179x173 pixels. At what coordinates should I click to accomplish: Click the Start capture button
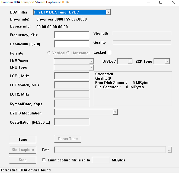(23, 150)
